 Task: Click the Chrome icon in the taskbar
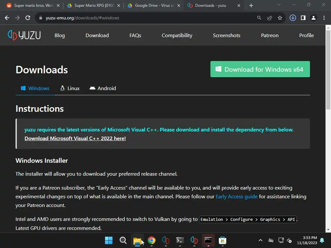click(151, 240)
